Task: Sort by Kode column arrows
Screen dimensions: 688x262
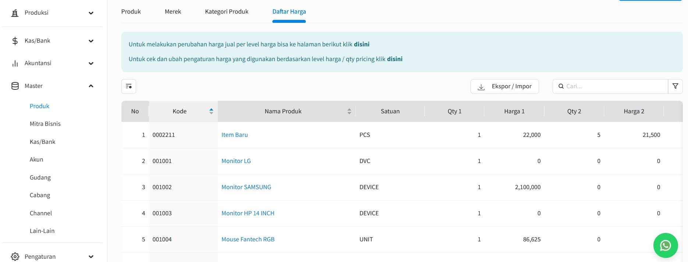Action: tap(211, 111)
